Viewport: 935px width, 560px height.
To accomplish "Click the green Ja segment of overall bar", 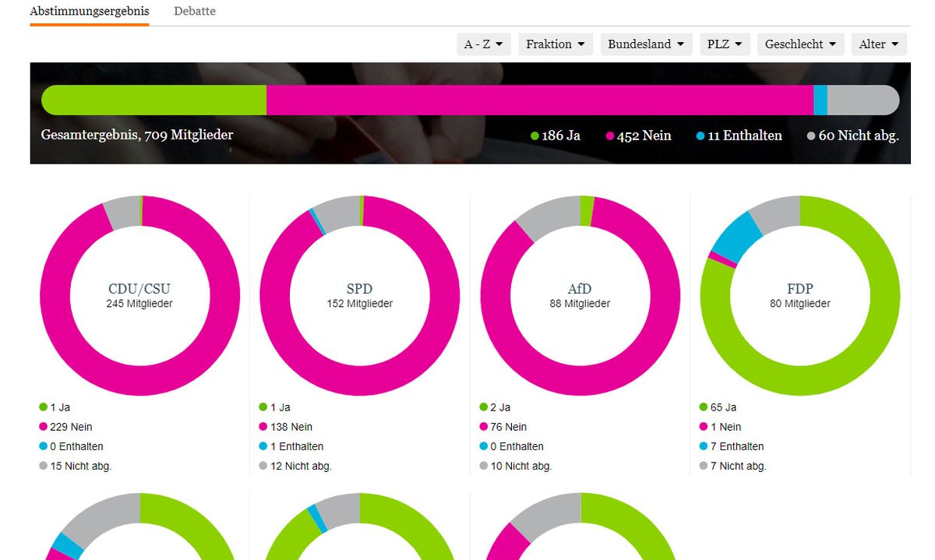I will pos(154,100).
